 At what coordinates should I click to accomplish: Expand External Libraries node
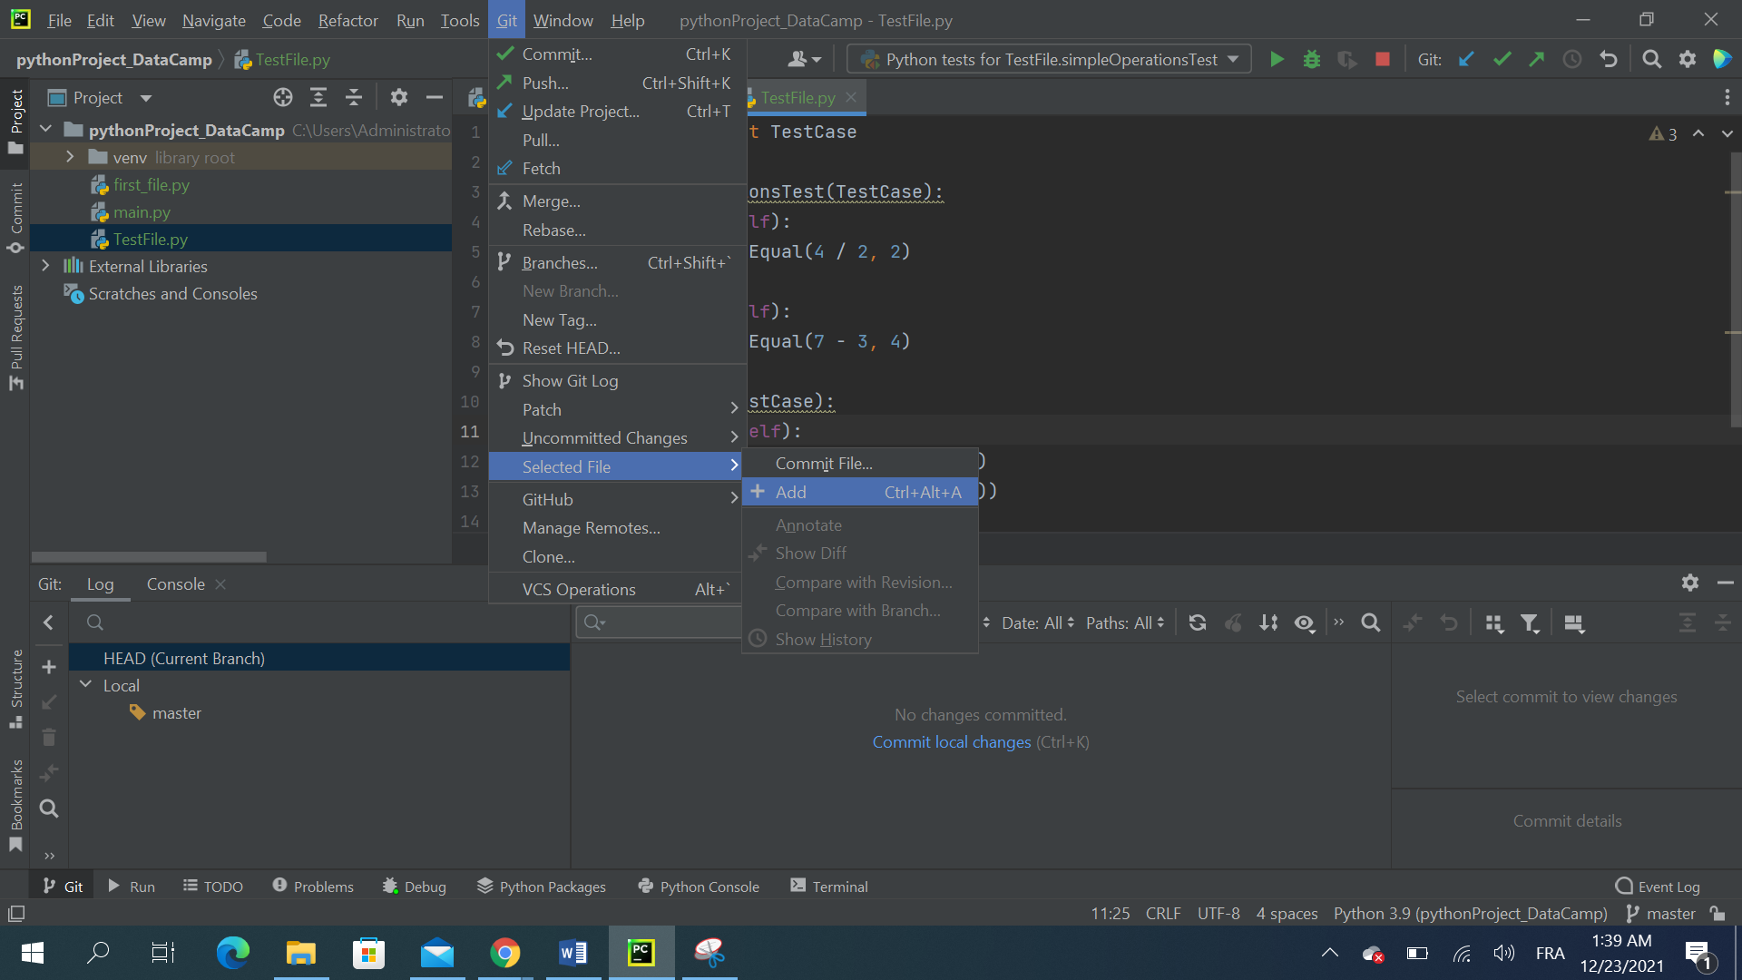pos(45,266)
